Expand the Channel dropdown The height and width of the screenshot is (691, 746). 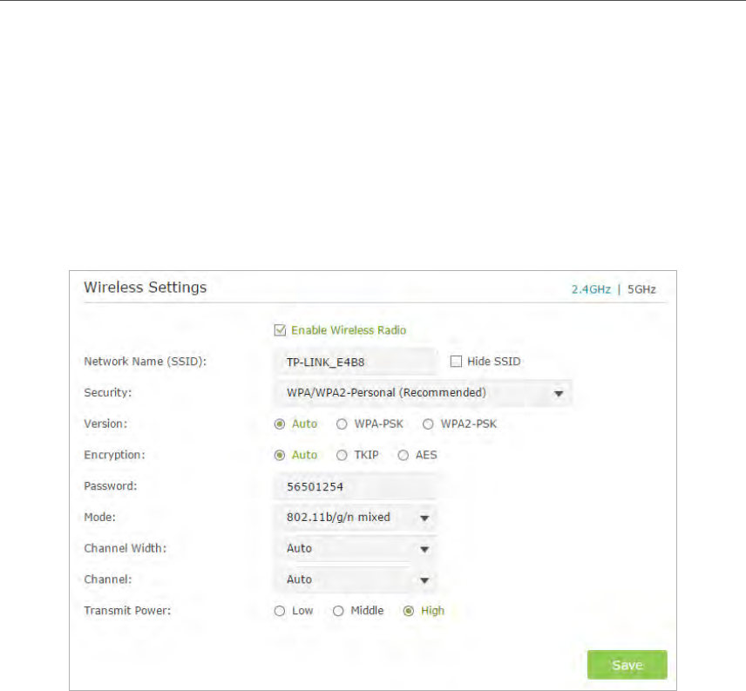tap(355, 579)
